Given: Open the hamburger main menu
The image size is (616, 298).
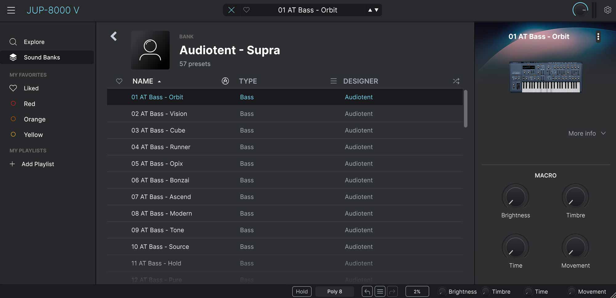Looking at the screenshot, I should pos(11,10).
